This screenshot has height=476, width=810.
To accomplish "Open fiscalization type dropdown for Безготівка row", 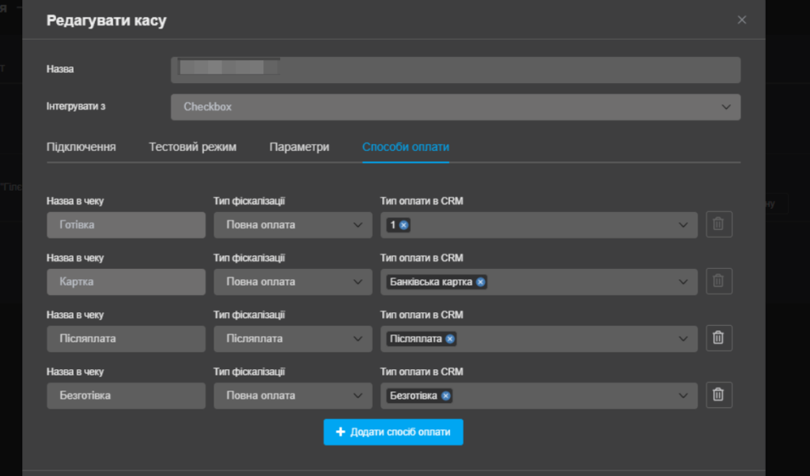I will point(293,395).
